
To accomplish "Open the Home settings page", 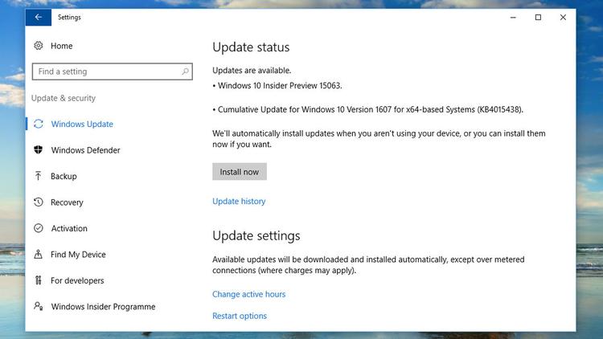I will 62,46.
